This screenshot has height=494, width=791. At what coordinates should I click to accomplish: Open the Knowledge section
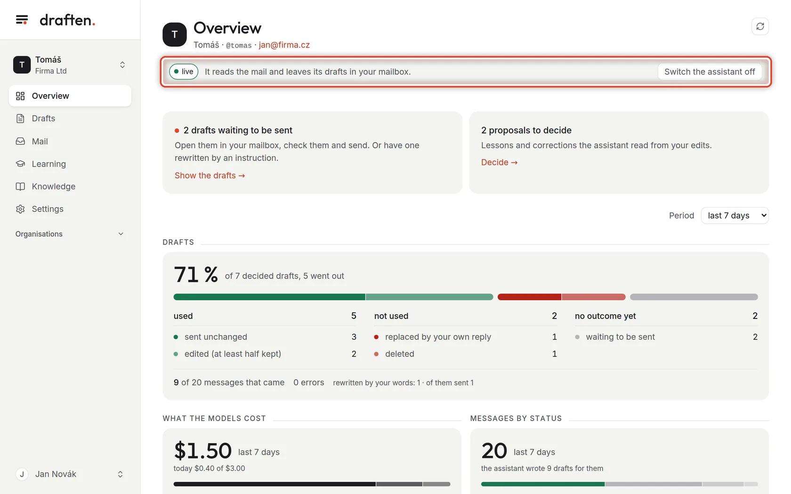point(70,186)
